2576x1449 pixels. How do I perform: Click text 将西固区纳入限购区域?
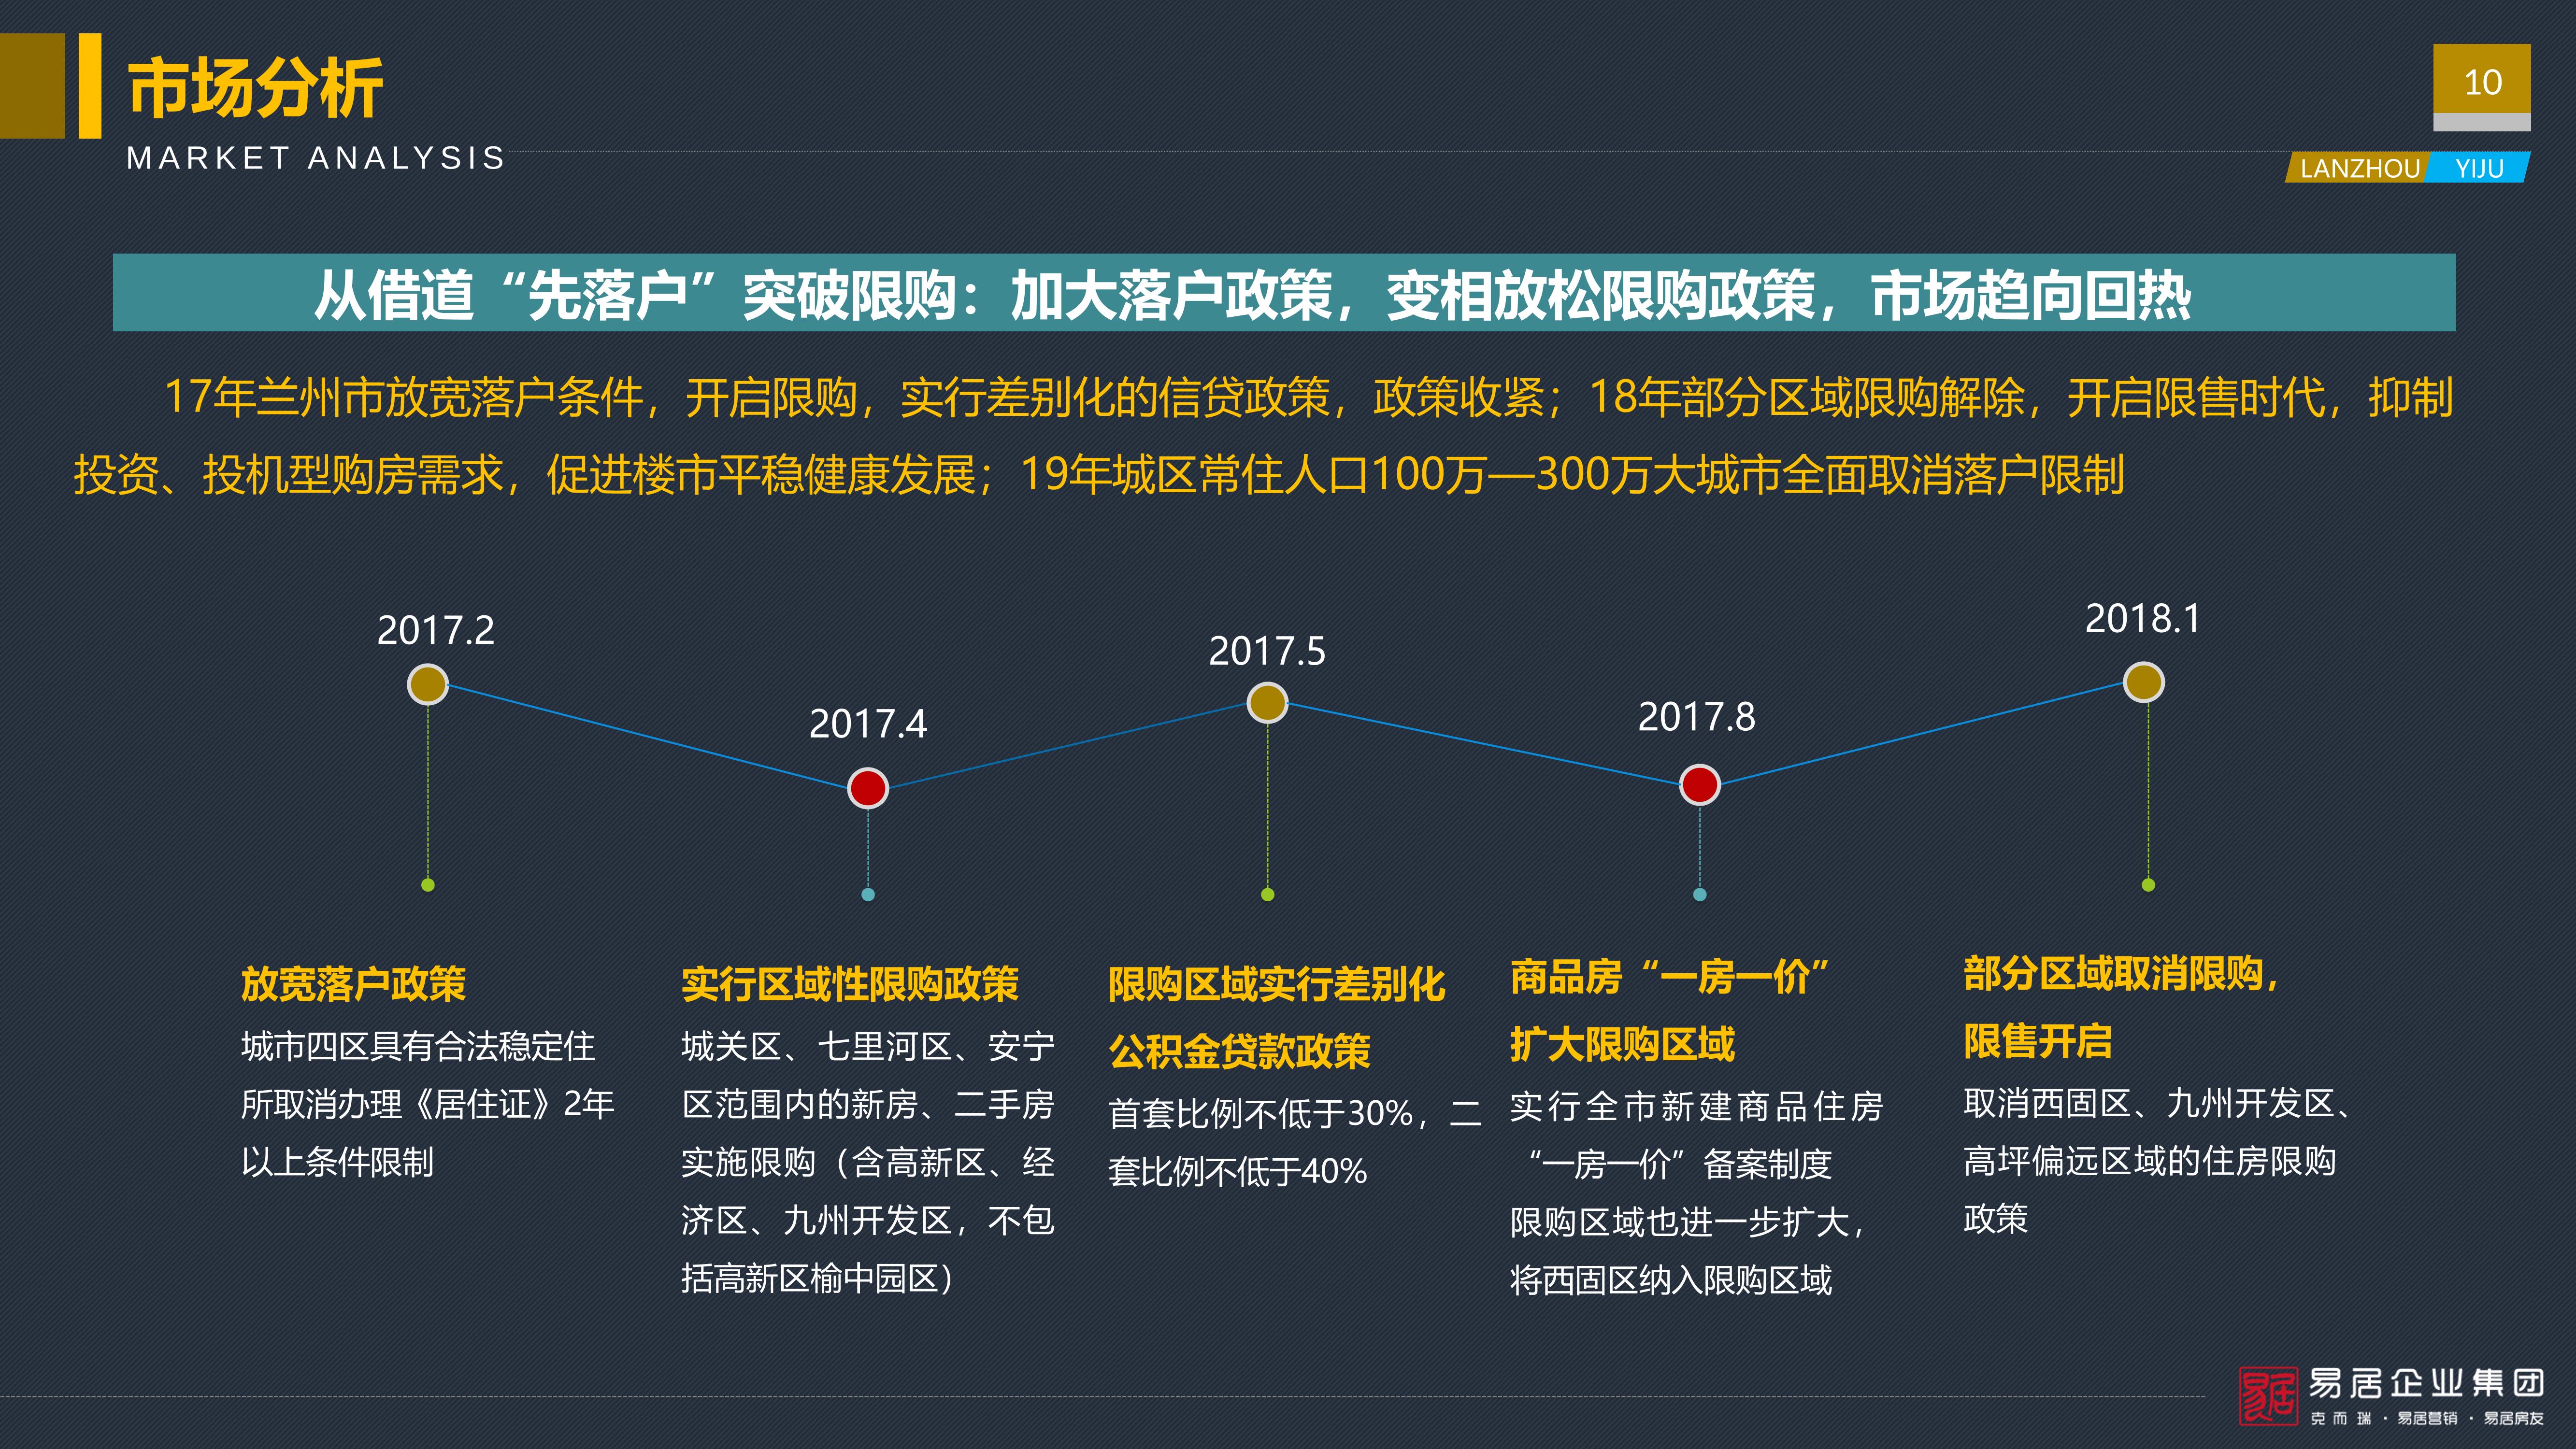tap(1671, 1280)
